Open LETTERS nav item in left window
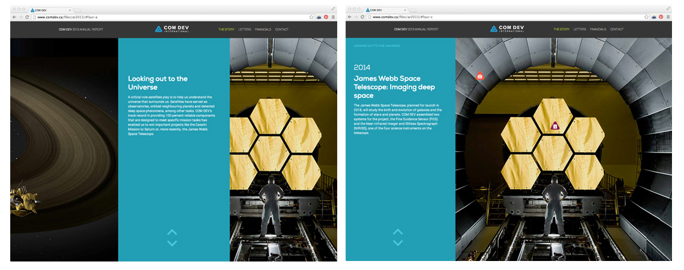This screenshot has height=270, width=684. point(244,29)
